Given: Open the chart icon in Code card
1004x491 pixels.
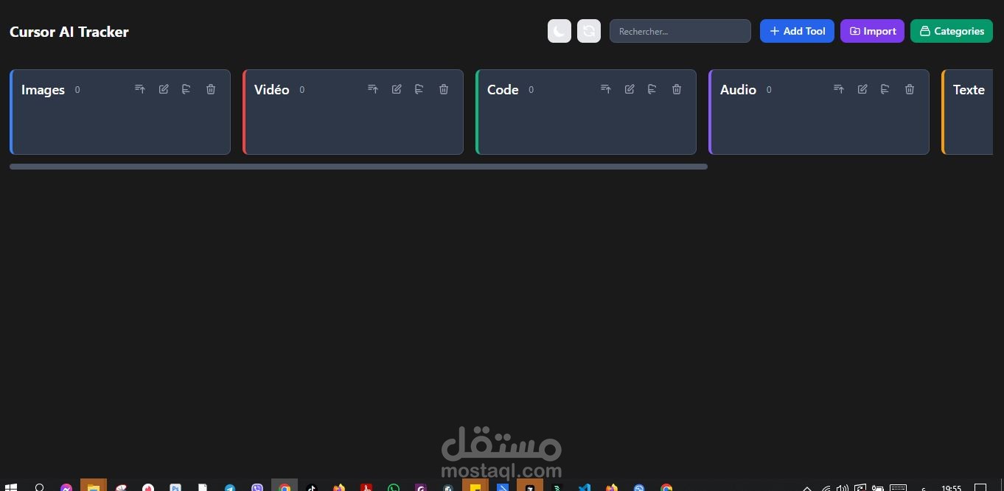Looking at the screenshot, I should 652,89.
